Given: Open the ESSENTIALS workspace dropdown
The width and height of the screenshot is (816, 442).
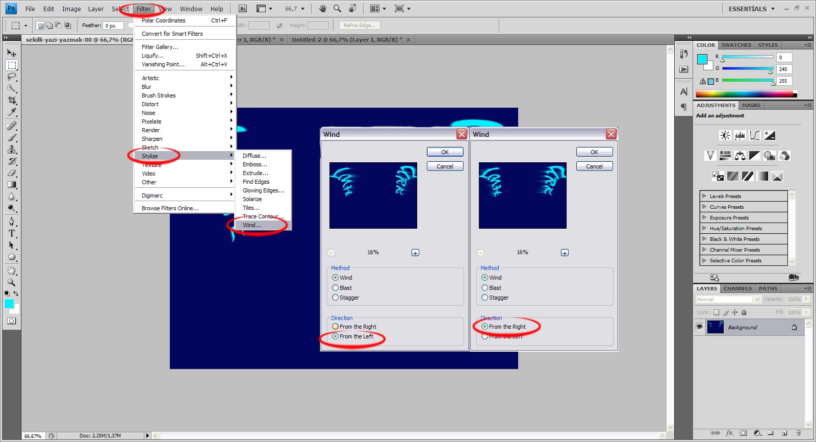Looking at the screenshot, I should pos(751,9).
